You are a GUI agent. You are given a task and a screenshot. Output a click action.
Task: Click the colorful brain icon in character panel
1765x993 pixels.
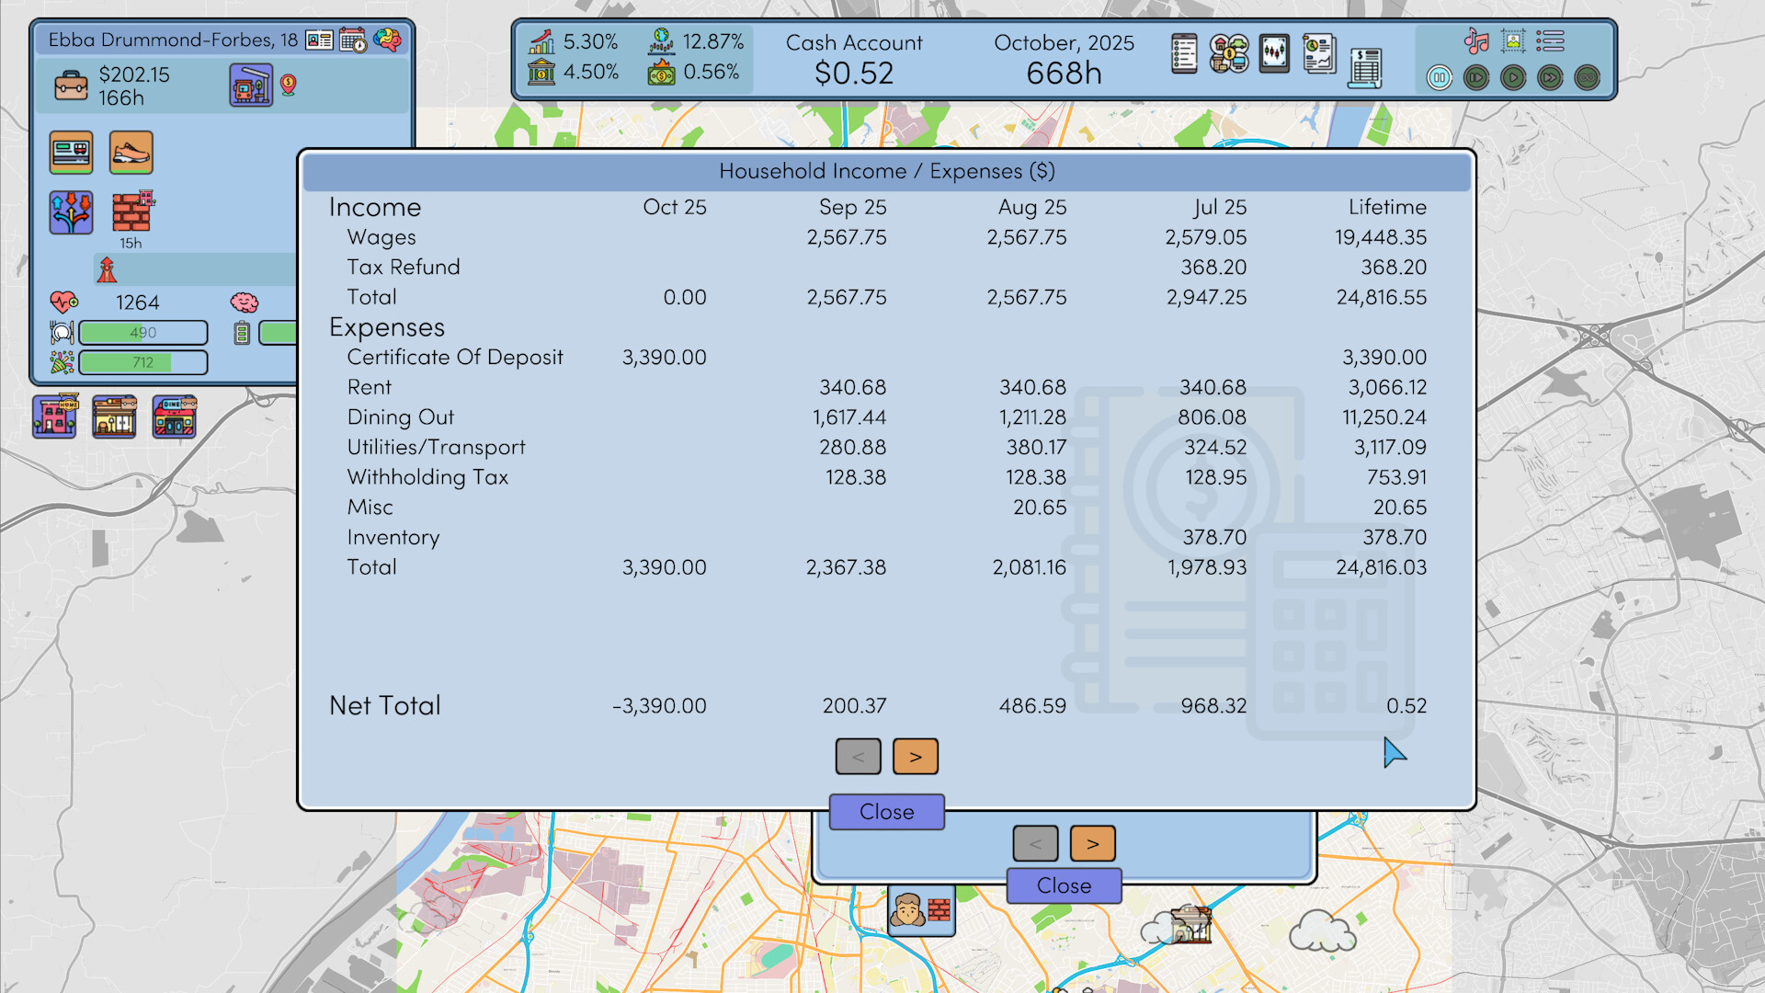[387, 40]
